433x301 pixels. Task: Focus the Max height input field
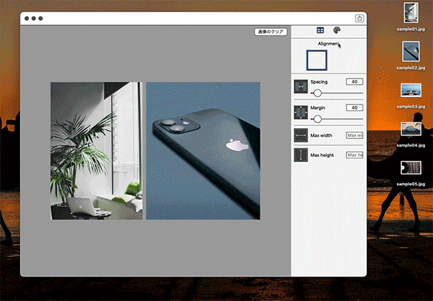pos(354,156)
